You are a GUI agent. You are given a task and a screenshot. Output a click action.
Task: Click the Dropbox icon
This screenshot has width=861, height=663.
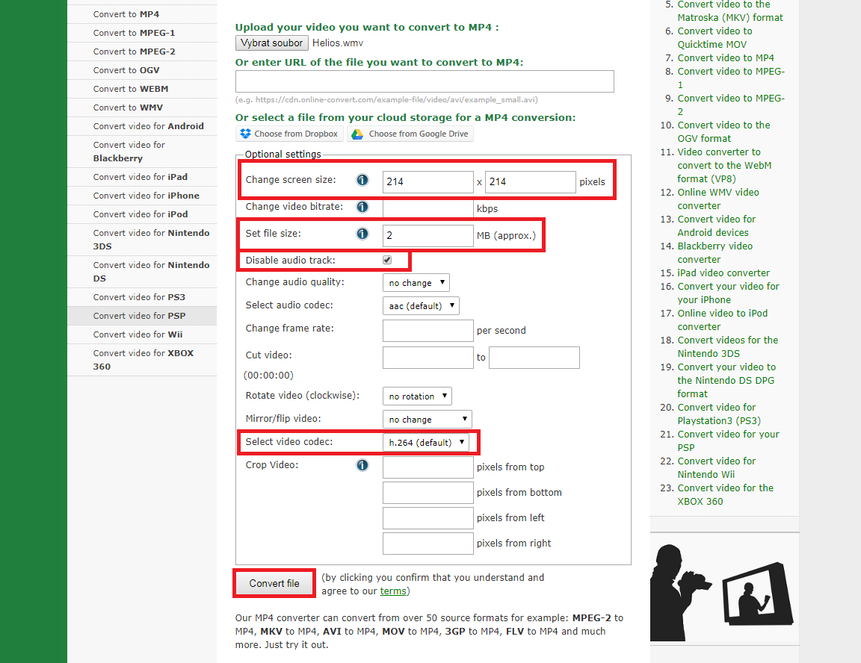[x=245, y=134]
